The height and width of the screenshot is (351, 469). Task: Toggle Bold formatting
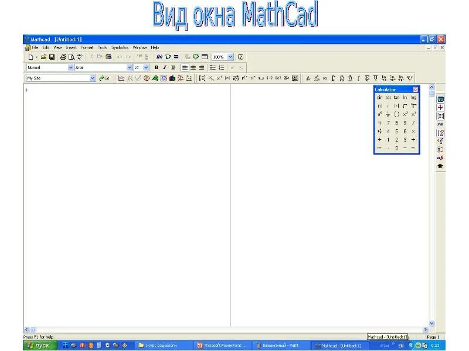click(x=156, y=67)
